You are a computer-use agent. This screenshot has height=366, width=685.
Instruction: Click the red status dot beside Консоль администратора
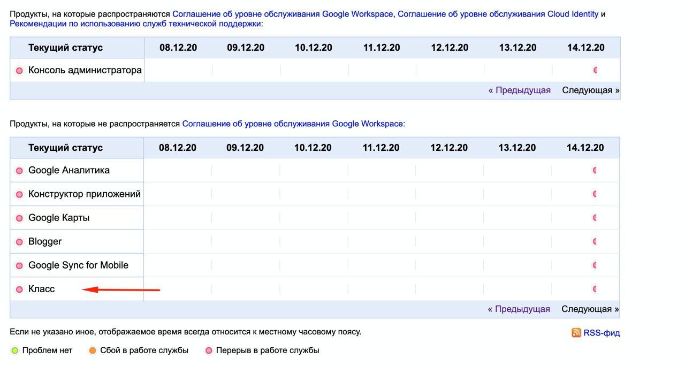tap(19, 71)
